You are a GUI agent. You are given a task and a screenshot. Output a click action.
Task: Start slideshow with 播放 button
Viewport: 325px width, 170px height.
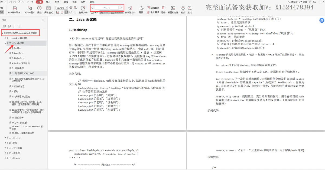(39, 10)
